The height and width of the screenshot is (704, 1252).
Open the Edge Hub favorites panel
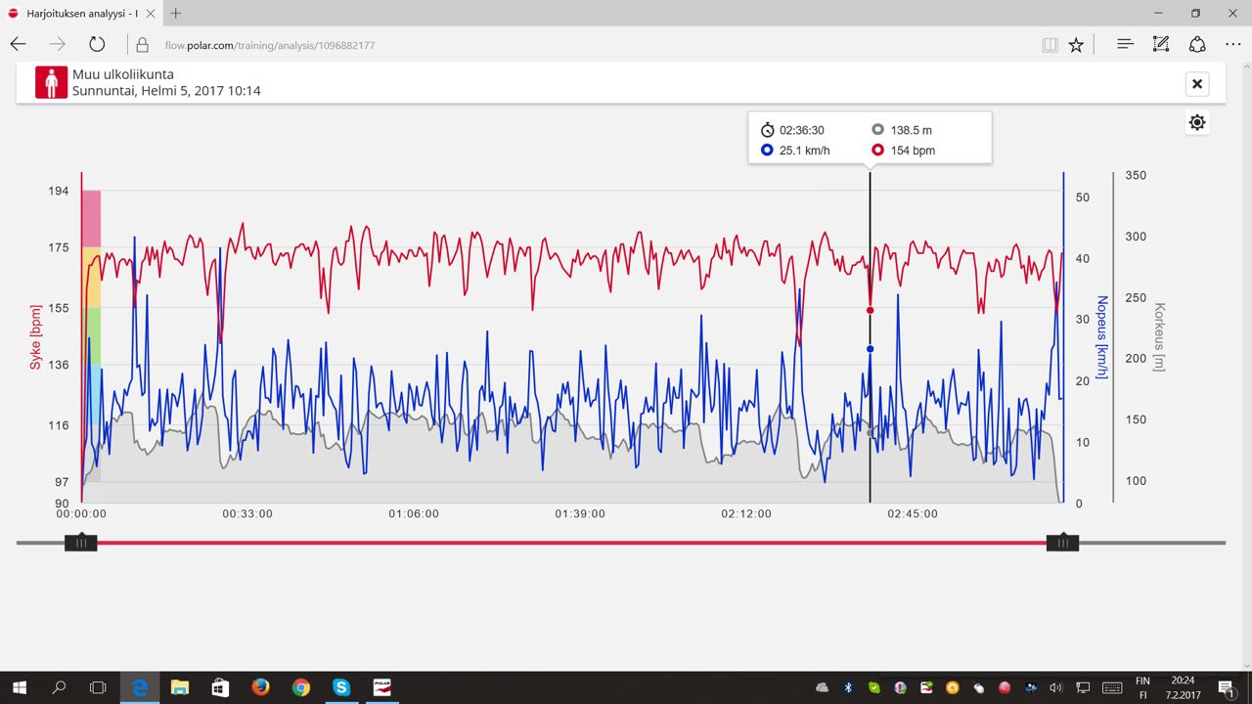click(x=1125, y=44)
